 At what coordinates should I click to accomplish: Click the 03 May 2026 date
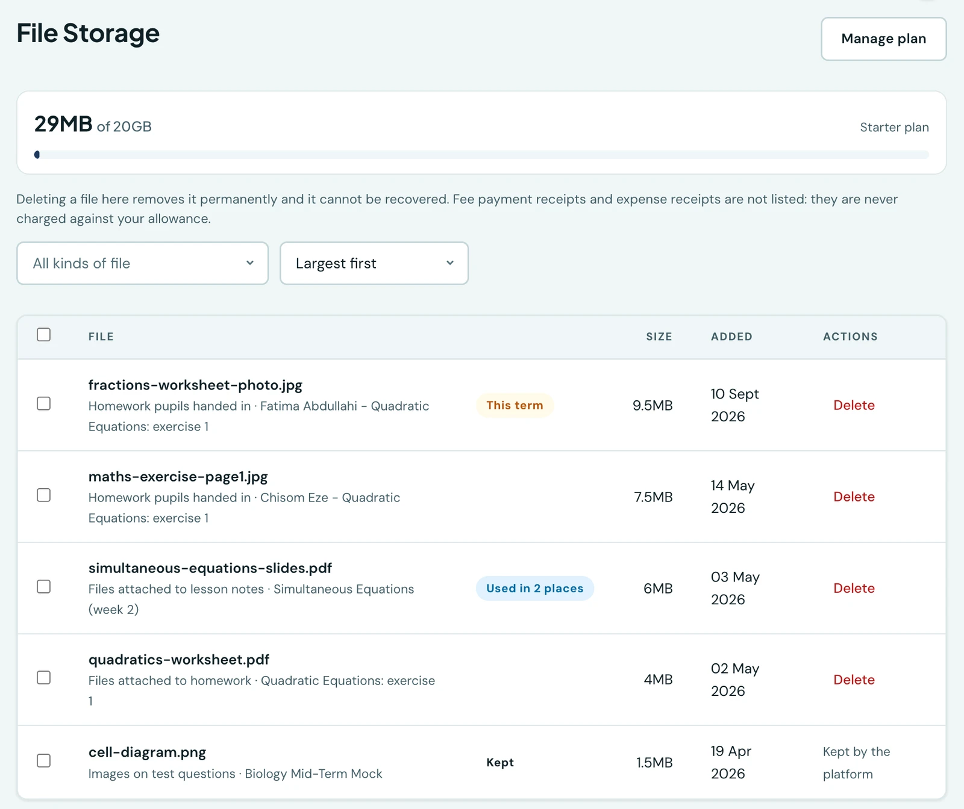(x=735, y=588)
